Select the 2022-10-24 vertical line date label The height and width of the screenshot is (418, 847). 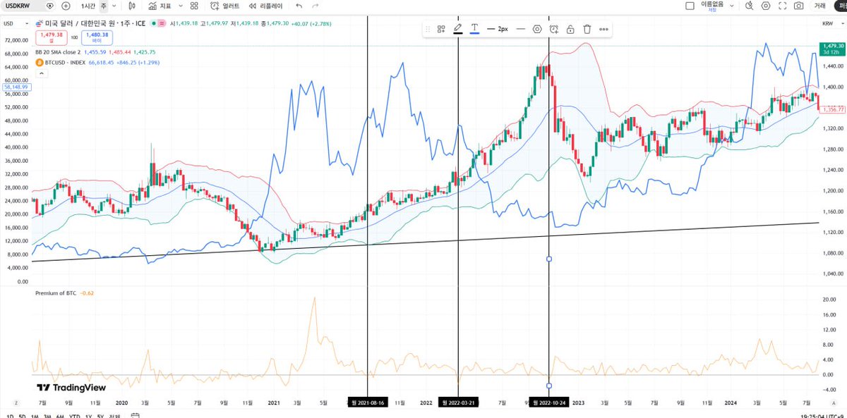click(x=549, y=402)
